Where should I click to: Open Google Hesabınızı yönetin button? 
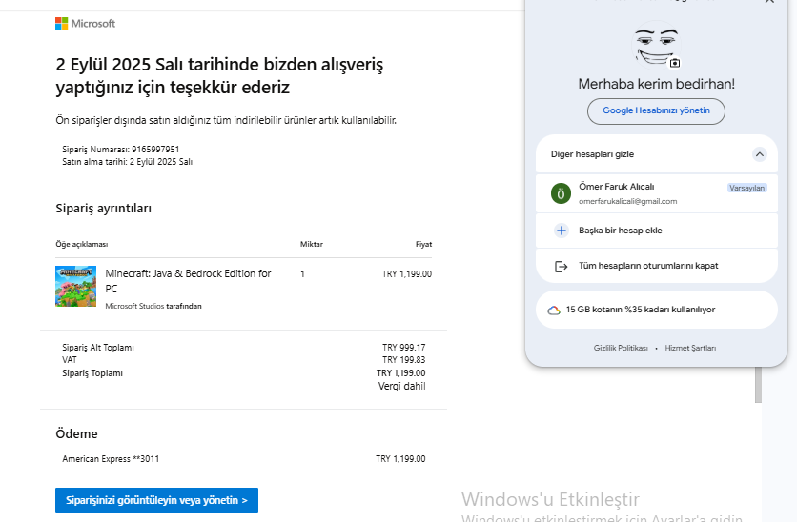pos(656,110)
